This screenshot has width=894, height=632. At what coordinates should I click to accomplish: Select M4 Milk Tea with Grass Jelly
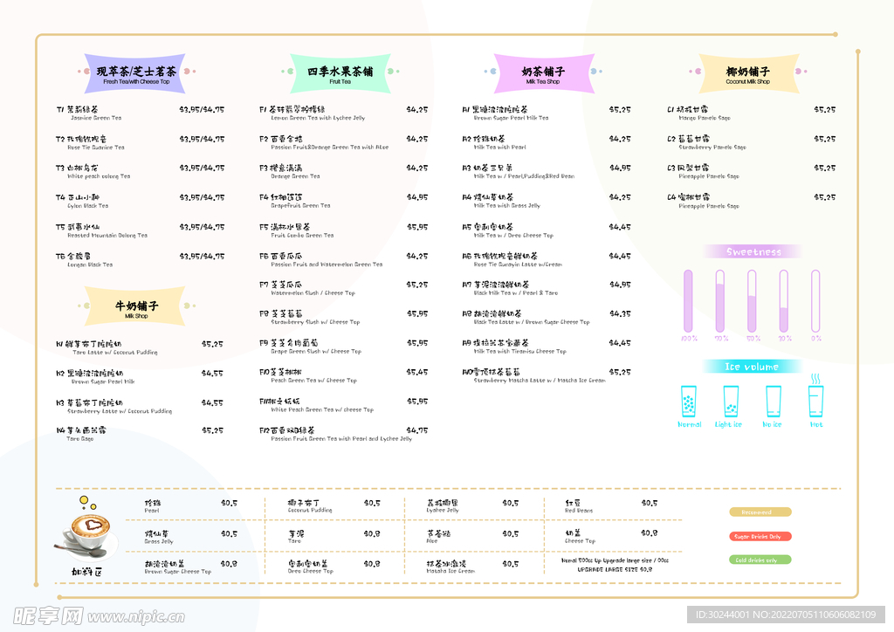pos(547,201)
